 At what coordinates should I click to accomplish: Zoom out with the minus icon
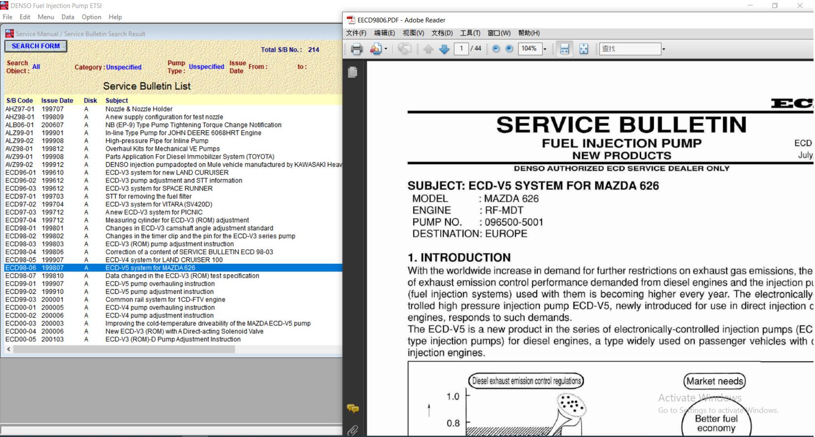tap(496, 49)
